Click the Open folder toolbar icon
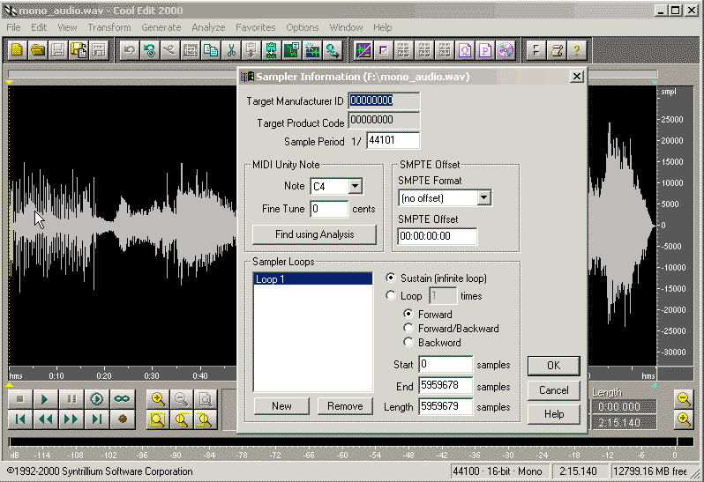The height and width of the screenshot is (482, 704). click(x=37, y=50)
